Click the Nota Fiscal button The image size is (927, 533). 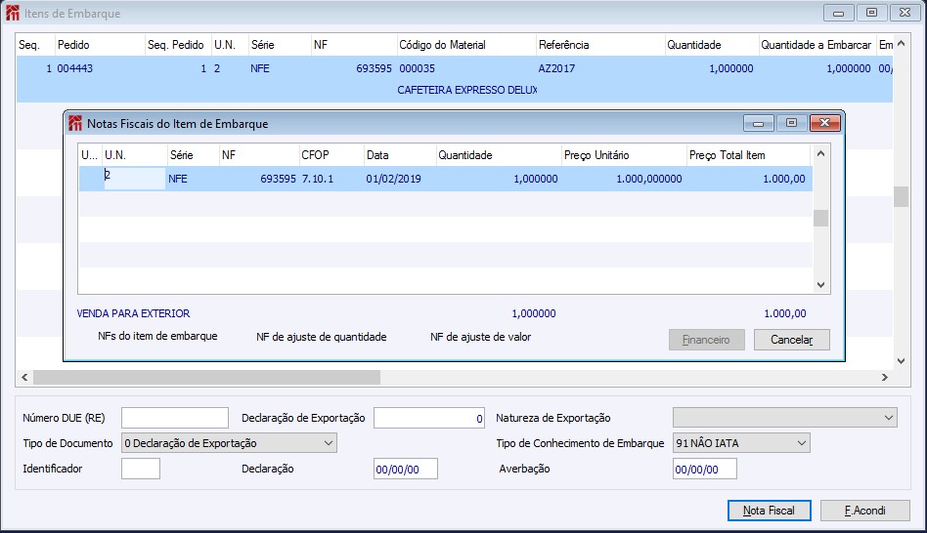(x=770, y=511)
